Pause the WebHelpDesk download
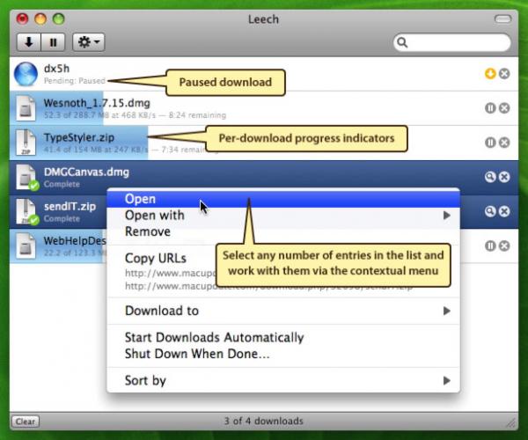Image resolution: width=528 pixels, height=440 pixels. (x=490, y=246)
